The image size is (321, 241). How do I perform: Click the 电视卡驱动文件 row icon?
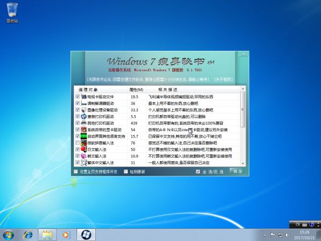point(84,96)
